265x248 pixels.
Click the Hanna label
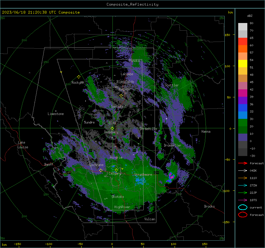pos(206,132)
